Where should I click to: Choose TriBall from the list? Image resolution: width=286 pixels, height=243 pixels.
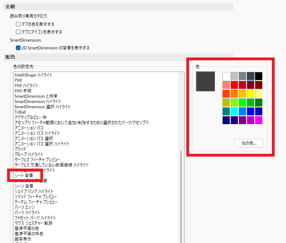[20, 112]
